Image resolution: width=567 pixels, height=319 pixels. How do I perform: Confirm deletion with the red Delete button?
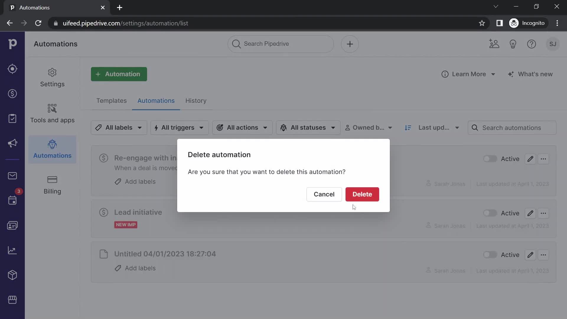[x=362, y=194]
